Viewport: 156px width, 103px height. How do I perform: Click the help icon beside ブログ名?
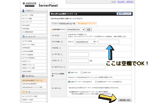[60, 48]
